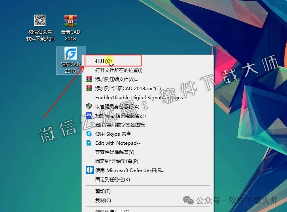Select 添加到压缩文件(A)... menu entry

(147, 79)
